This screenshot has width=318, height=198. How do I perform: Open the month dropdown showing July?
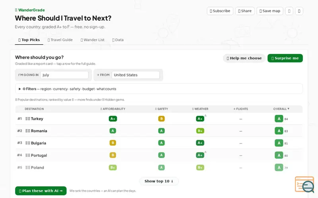pyautogui.click(x=64, y=75)
